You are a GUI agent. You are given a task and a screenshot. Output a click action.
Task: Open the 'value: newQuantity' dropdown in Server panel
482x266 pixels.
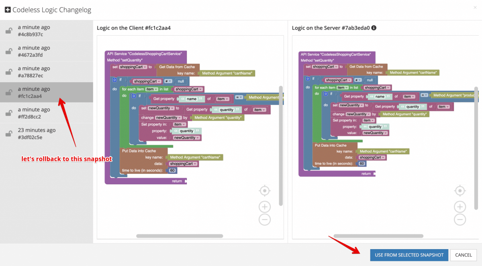[x=376, y=133]
